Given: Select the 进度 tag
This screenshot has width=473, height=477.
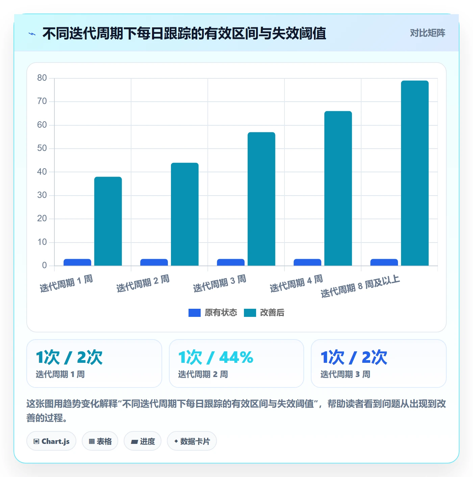Looking at the screenshot, I should click(x=143, y=441).
